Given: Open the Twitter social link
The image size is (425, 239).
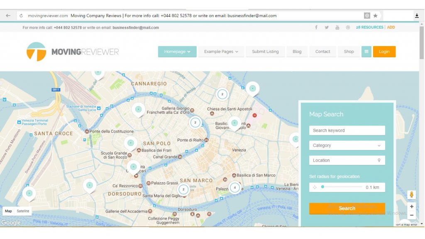Looking at the screenshot, I should pos(327,27).
